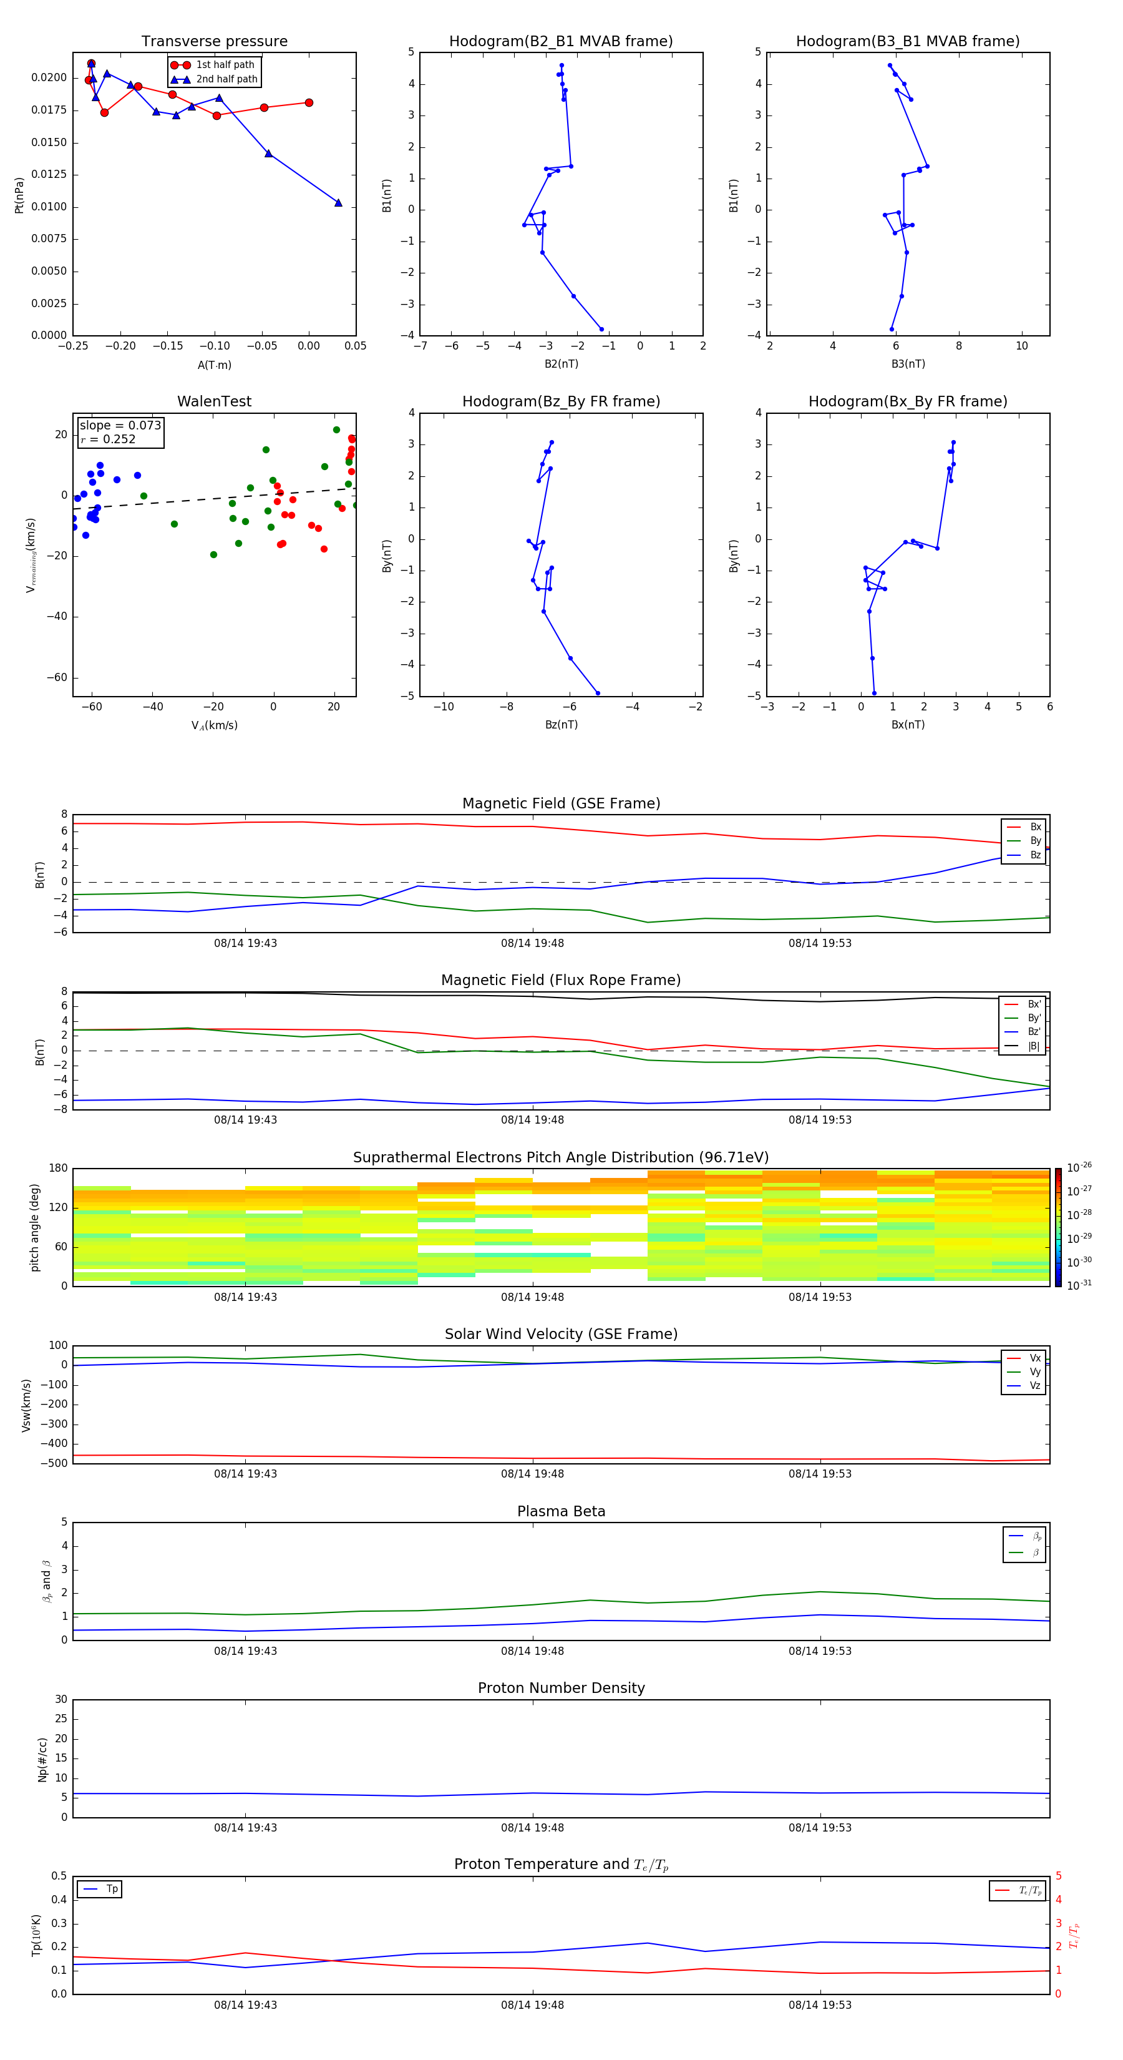Click the 'B3(nT)' x-axis label
This screenshot has height=2060, width=1123.
[908, 364]
